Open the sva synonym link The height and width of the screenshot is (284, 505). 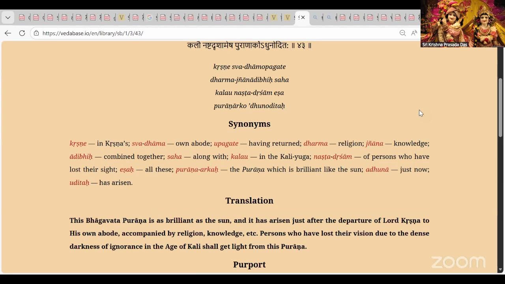coord(137,144)
